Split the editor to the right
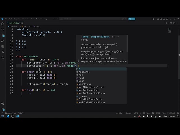180x135 pixels. 174,23
